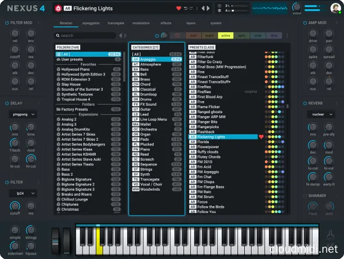
Task: Click red heart next to Flickering Lights
Action: click(261, 137)
